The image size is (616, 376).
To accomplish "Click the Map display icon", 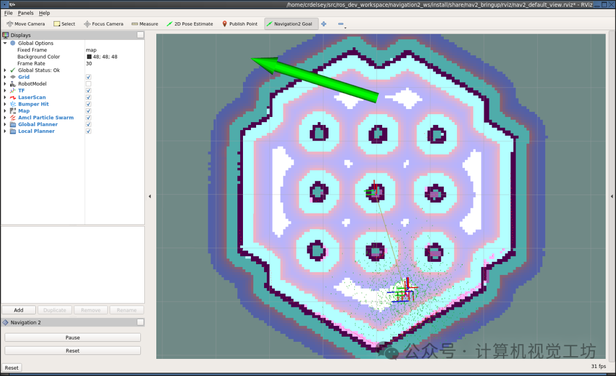I will pos(13,111).
